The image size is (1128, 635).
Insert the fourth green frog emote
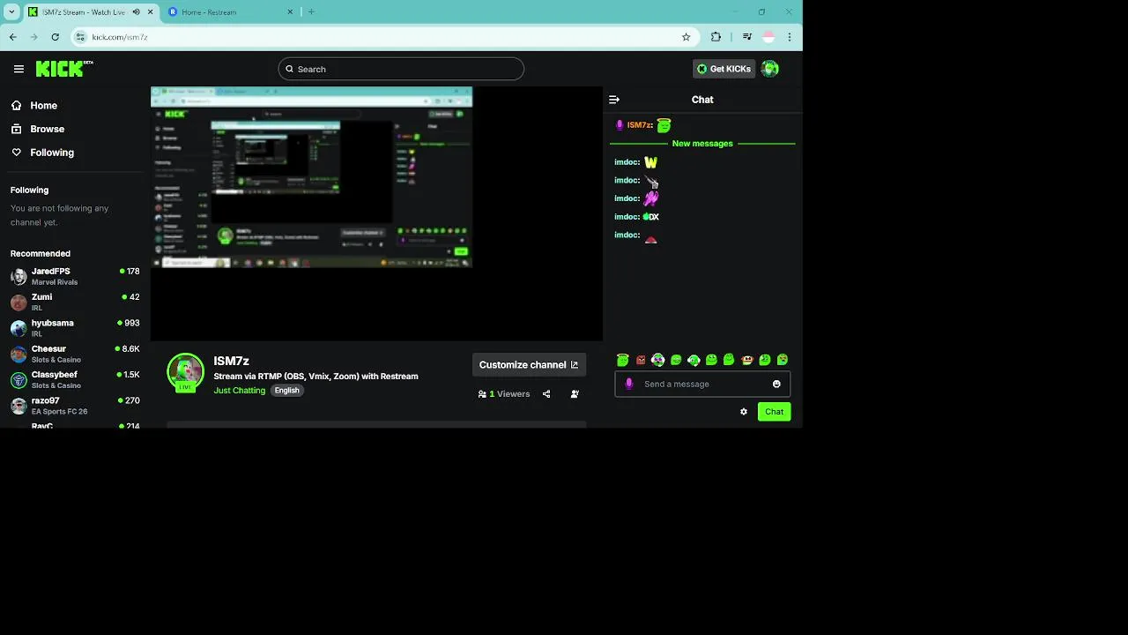pos(676,360)
